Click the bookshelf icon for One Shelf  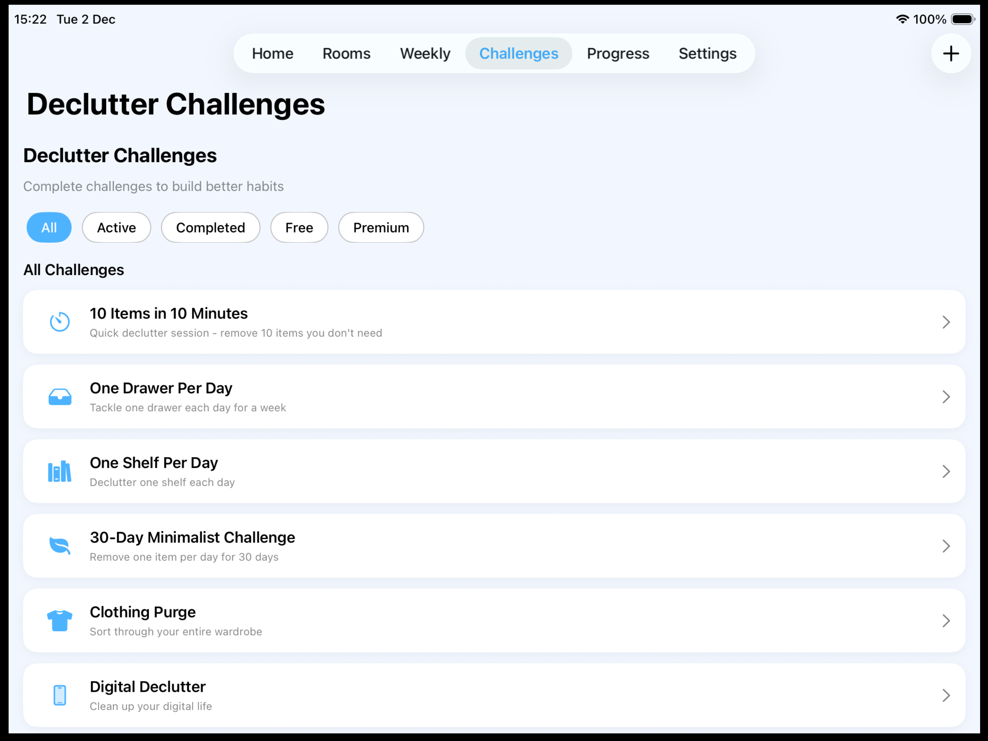click(60, 471)
